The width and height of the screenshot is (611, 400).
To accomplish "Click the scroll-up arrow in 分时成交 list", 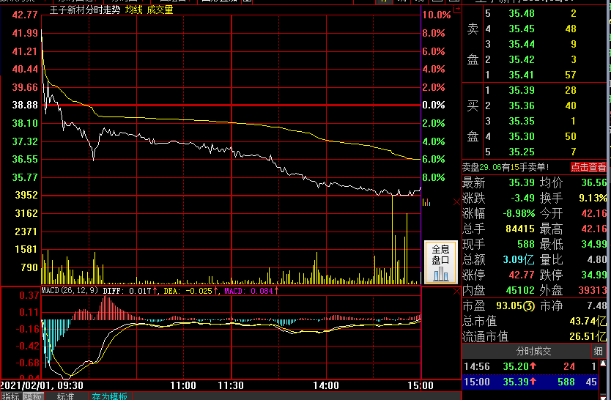I will pos(604,364).
